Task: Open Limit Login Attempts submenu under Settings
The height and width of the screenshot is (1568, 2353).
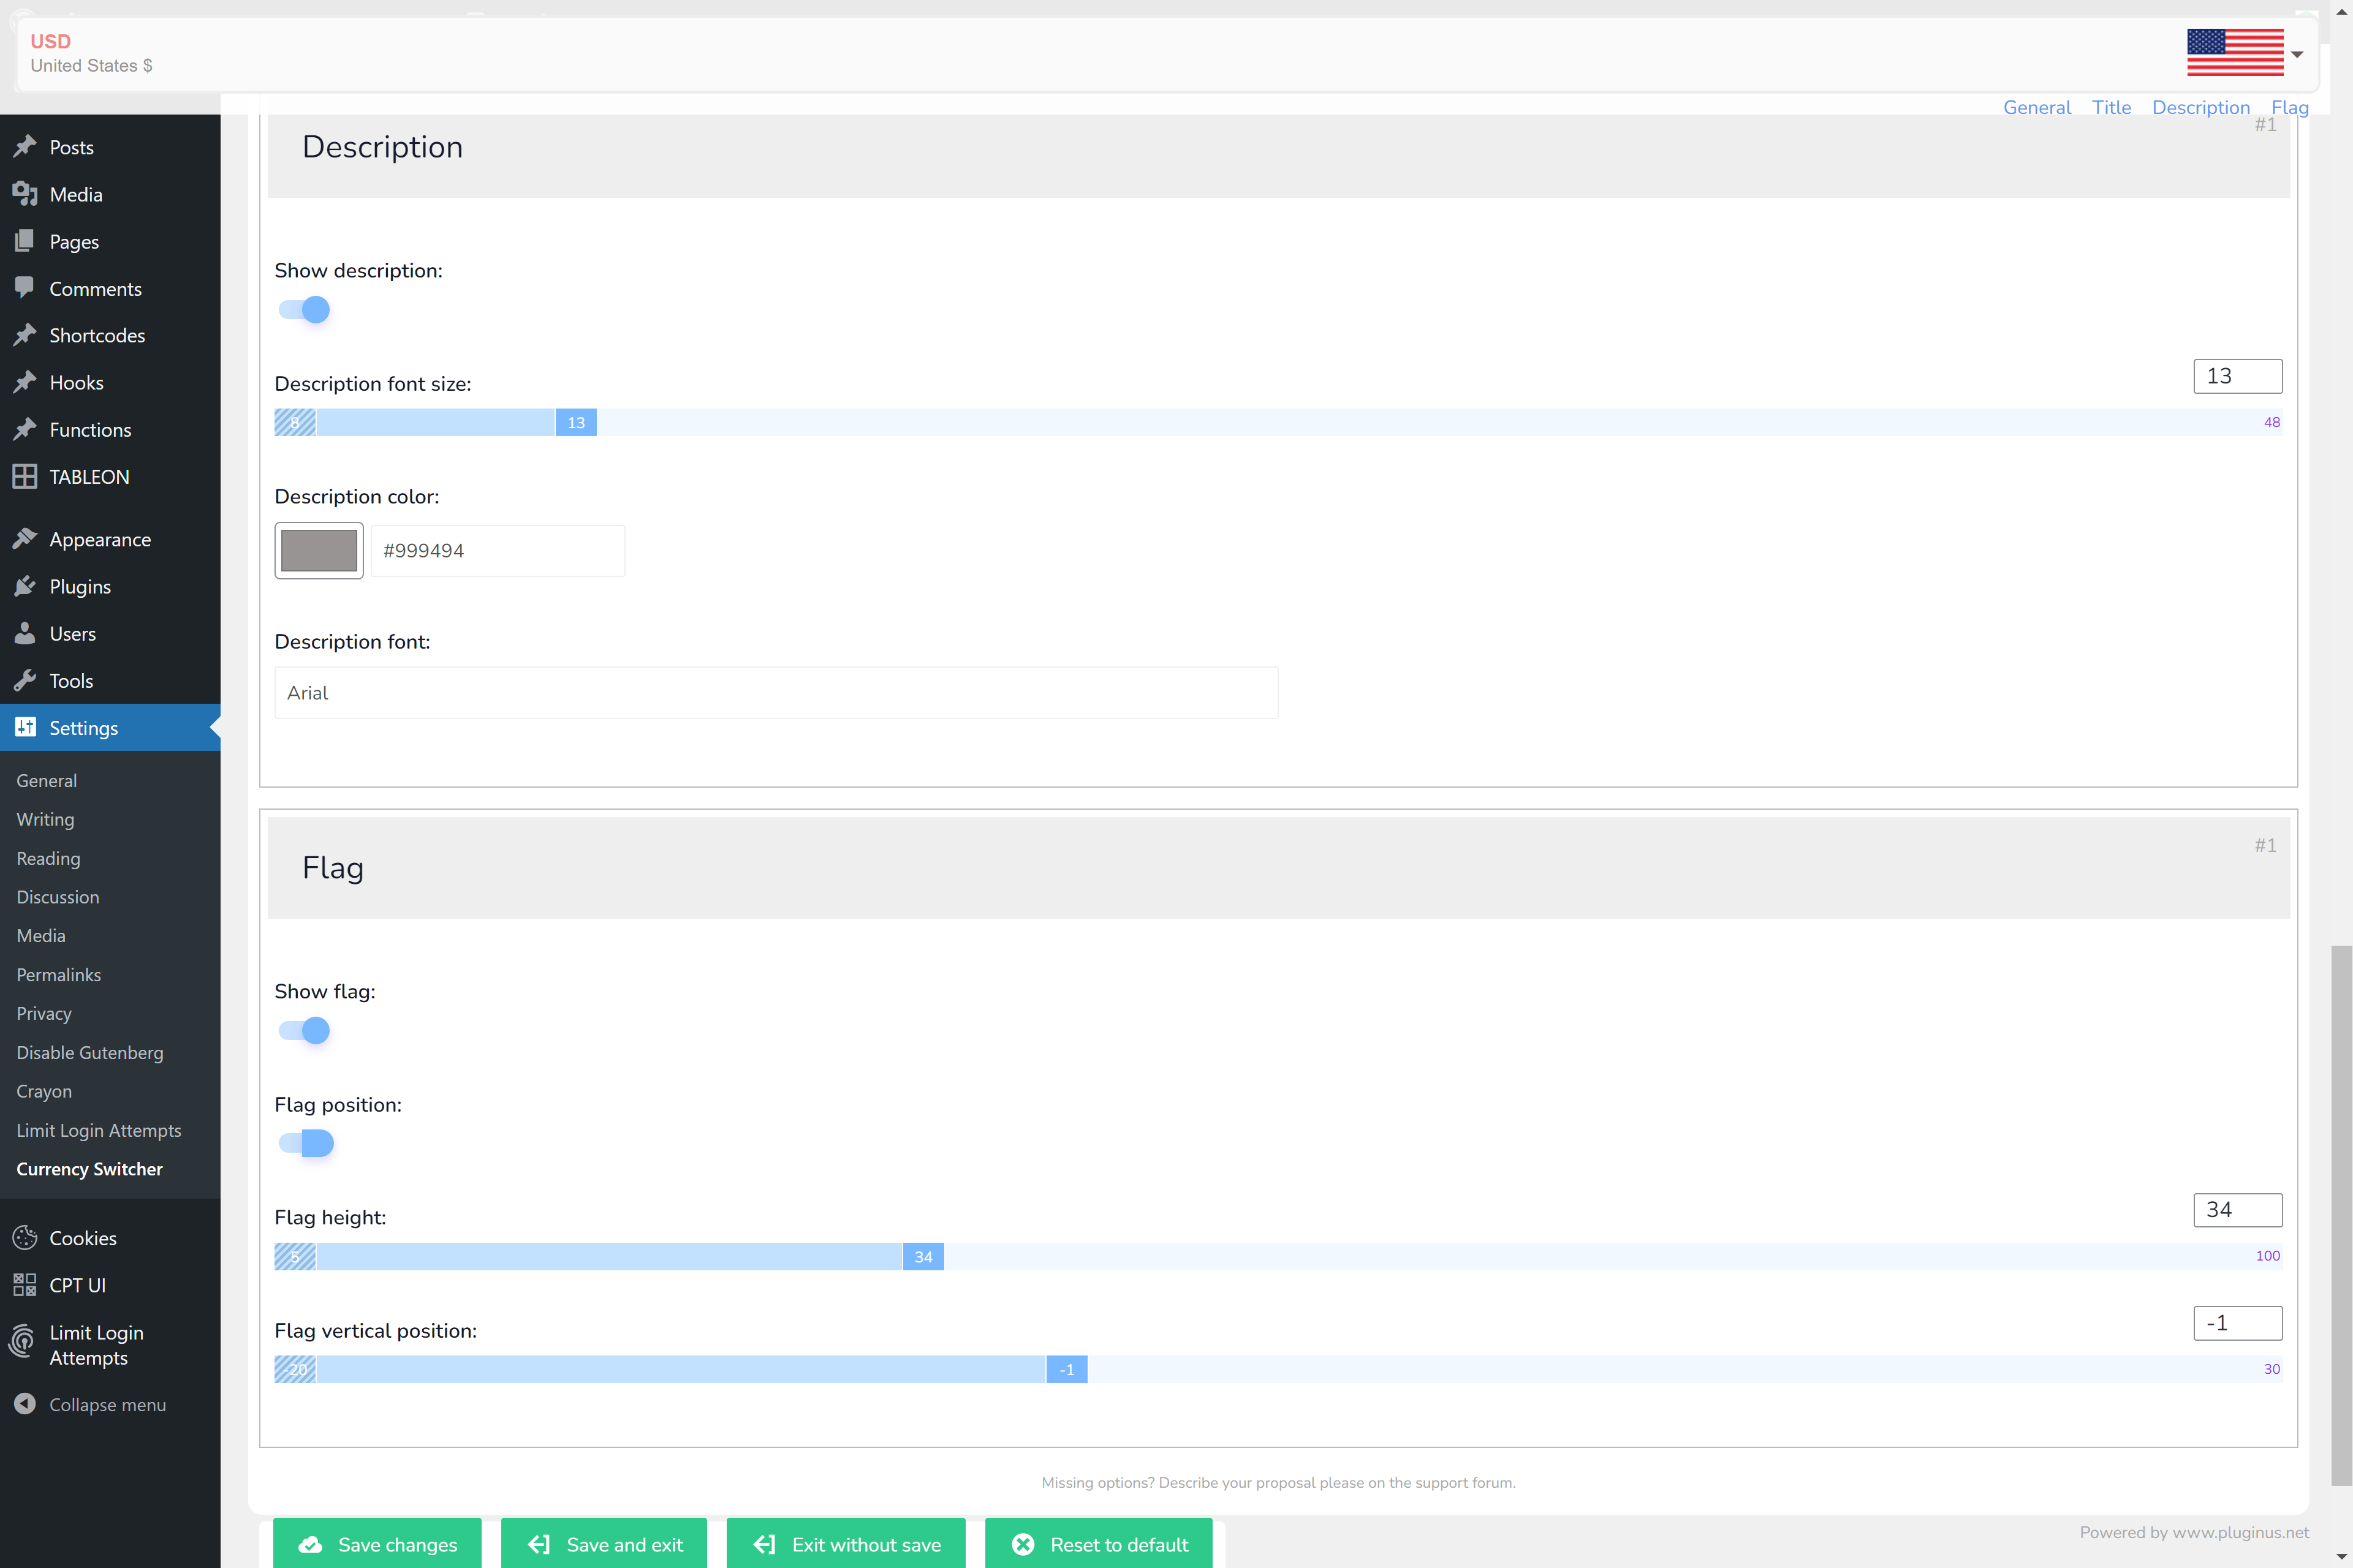Action: (98, 1130)
